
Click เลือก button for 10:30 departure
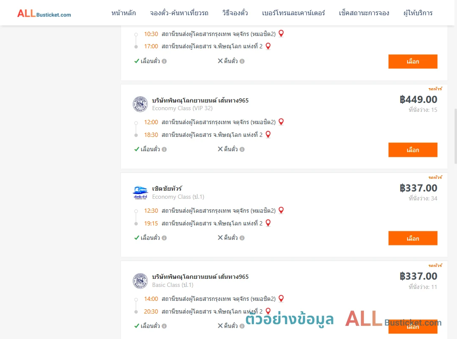pyautogui.click(x=413, y=61)
